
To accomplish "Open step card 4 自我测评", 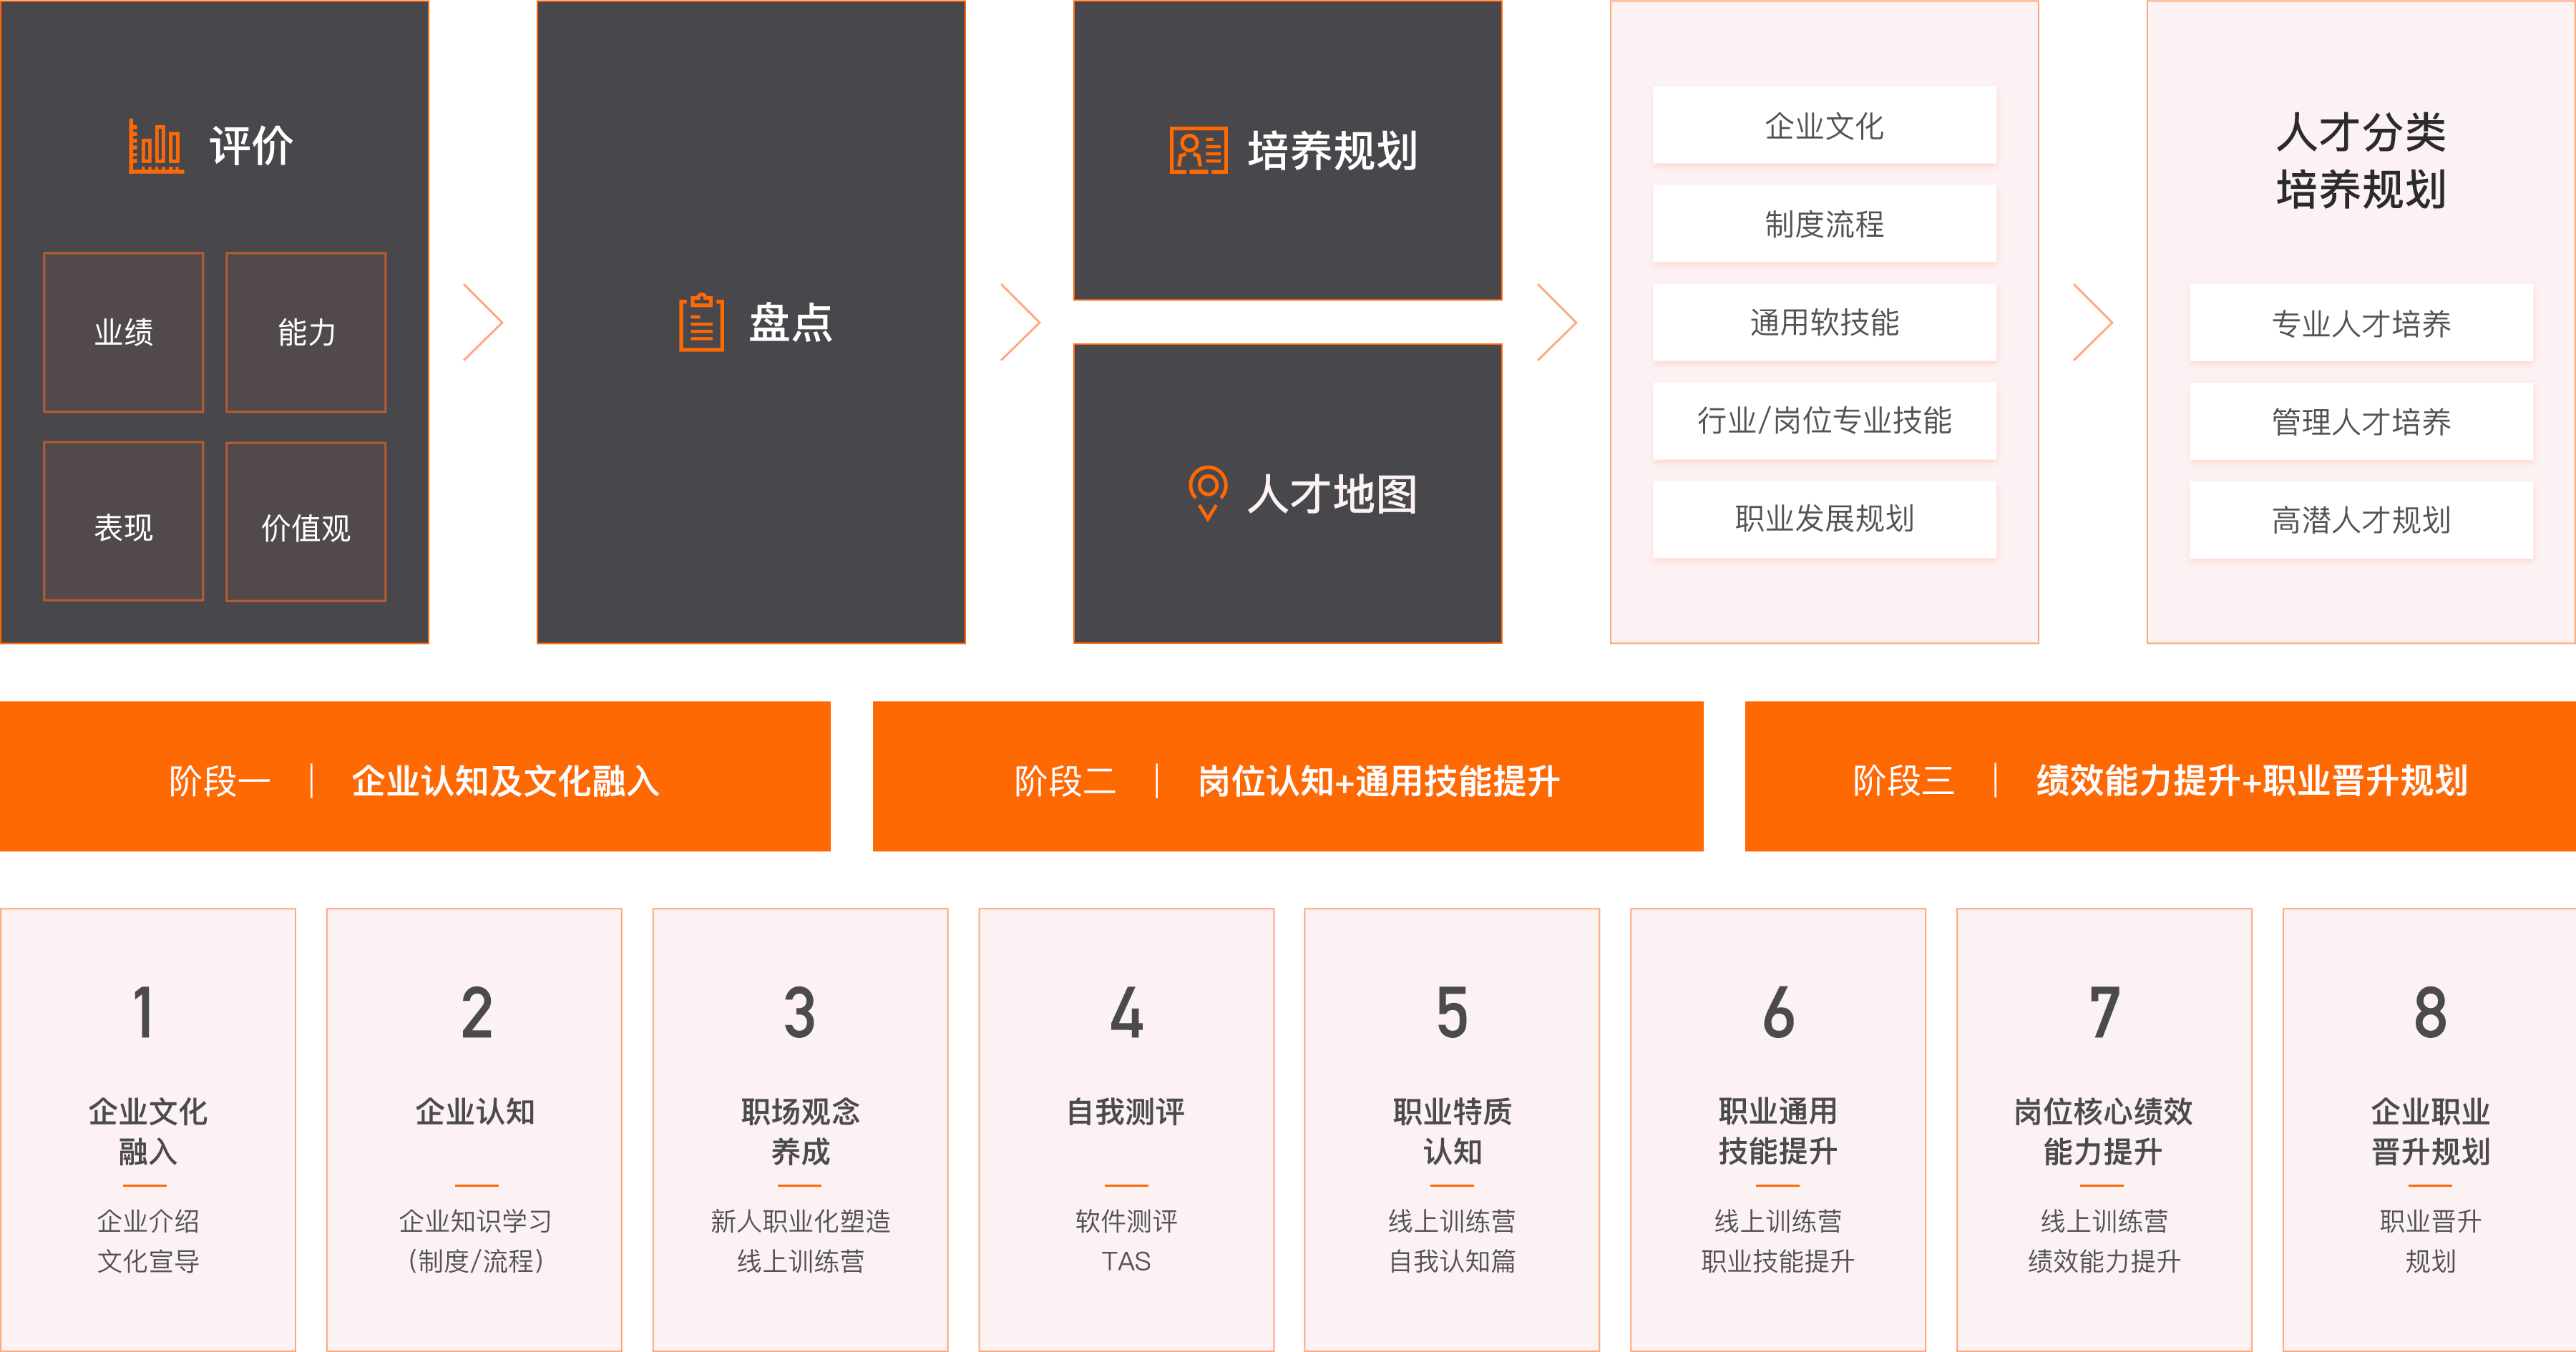I will pyautogui.click(x=1126, y=1129).
